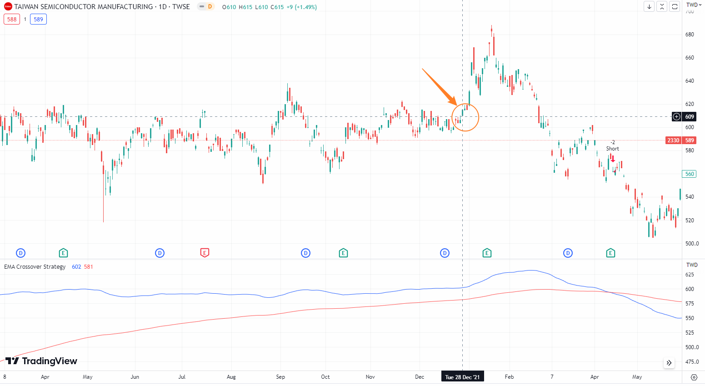The width and height of the screenshot is (705, 386).
Task: Click the red Short trade arrow marker
Action: click(x=613, y=160)
